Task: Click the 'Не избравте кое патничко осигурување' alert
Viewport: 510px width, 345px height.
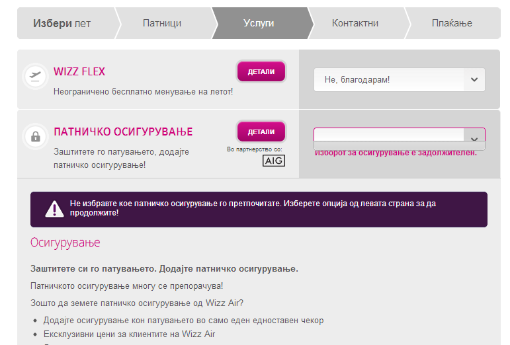Action: point(259,210)
